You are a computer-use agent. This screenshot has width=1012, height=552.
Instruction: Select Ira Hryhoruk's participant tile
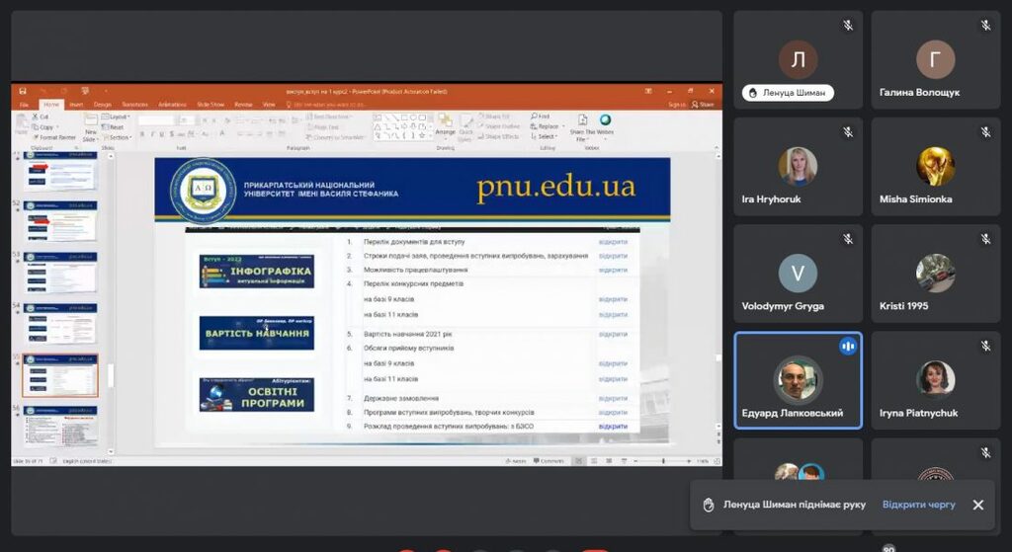pyautogui.click(x=798, y=169)
